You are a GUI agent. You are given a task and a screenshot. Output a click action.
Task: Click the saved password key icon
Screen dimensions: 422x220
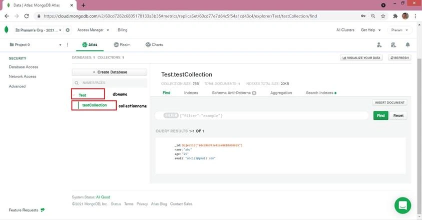[x=363, y=16]
